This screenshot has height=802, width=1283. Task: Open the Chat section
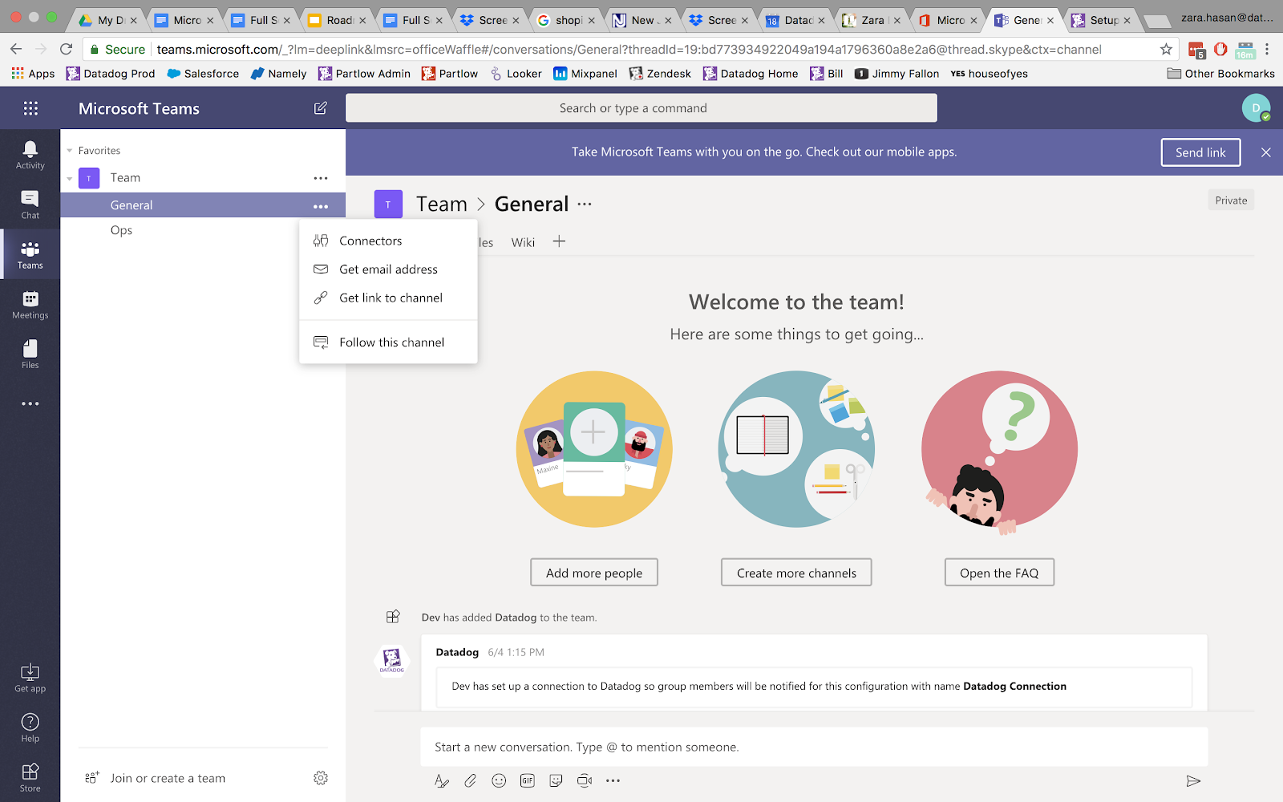[x=30, y=205]
